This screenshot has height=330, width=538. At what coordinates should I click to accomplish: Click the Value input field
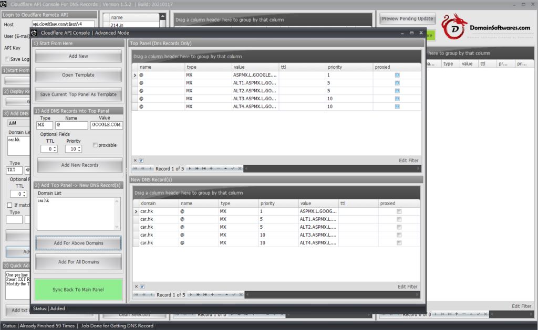click(107, 125)
